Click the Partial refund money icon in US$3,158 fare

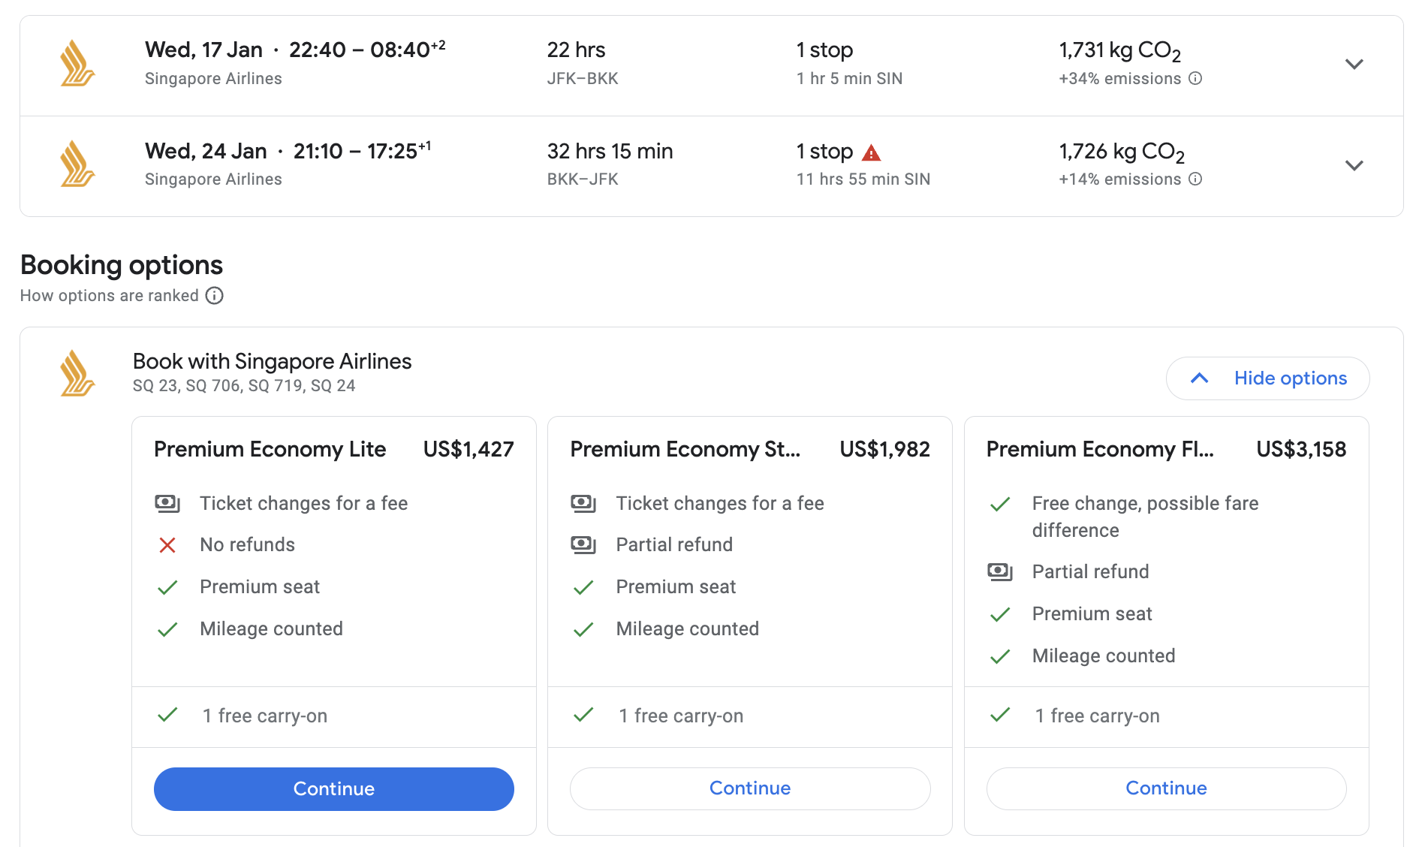[1000, 571]
